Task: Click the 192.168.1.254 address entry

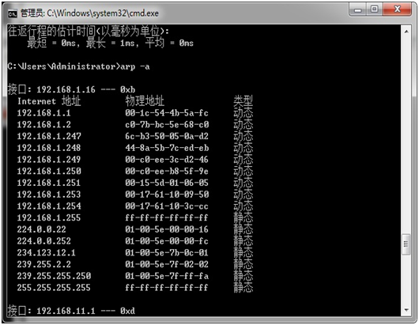Action: tap(49, 206)
